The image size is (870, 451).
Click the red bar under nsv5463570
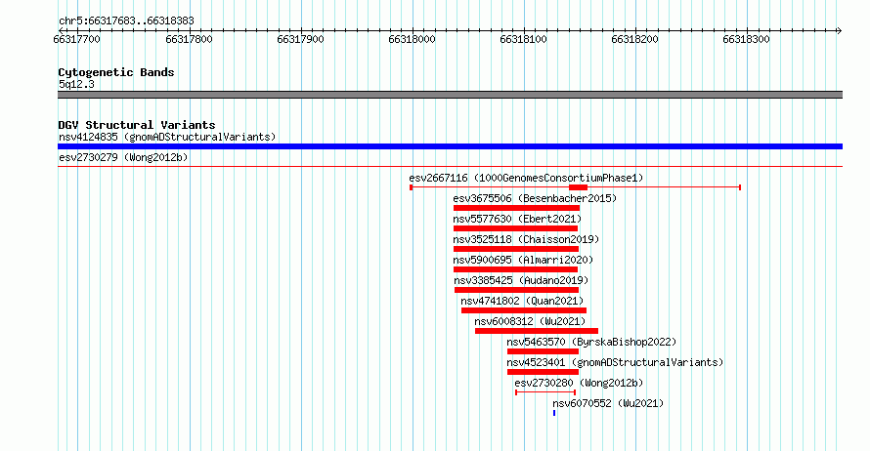click(x=543, y=351)
